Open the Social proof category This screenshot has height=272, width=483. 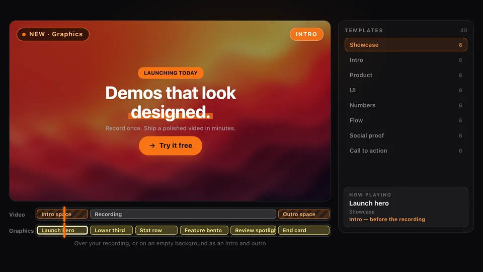pos(406,135)
